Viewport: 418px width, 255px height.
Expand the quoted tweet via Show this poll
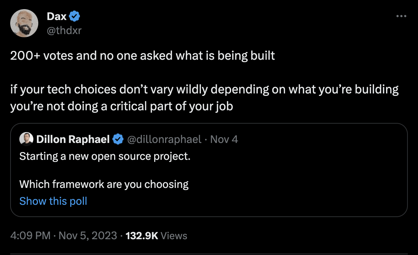53,201
